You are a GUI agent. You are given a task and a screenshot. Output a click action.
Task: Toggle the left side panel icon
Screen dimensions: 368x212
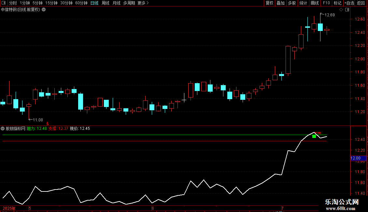(4, 3)
